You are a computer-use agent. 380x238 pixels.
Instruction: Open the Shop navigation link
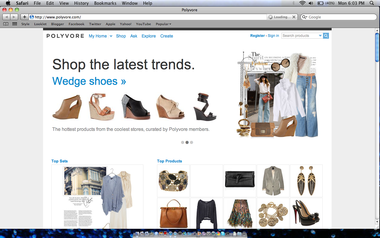121,36
